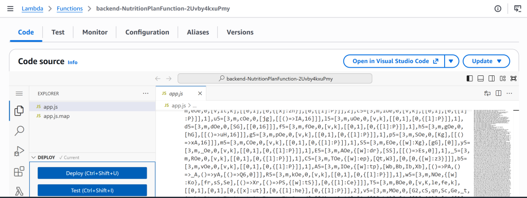Open the Update dropdown button
Viewport: 527px width, 198px height.
486,62
